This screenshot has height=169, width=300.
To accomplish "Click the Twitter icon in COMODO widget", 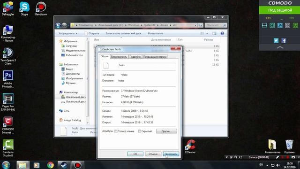I will pyautogui.click(x=276, y=40).
